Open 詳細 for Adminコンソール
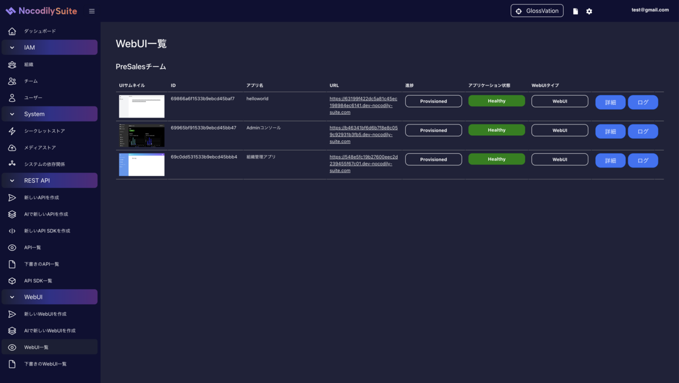Screen dimensions: 679x383 (x=611, y=131)
